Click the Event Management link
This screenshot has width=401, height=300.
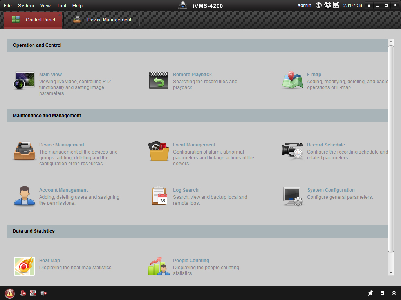point(194,145)
